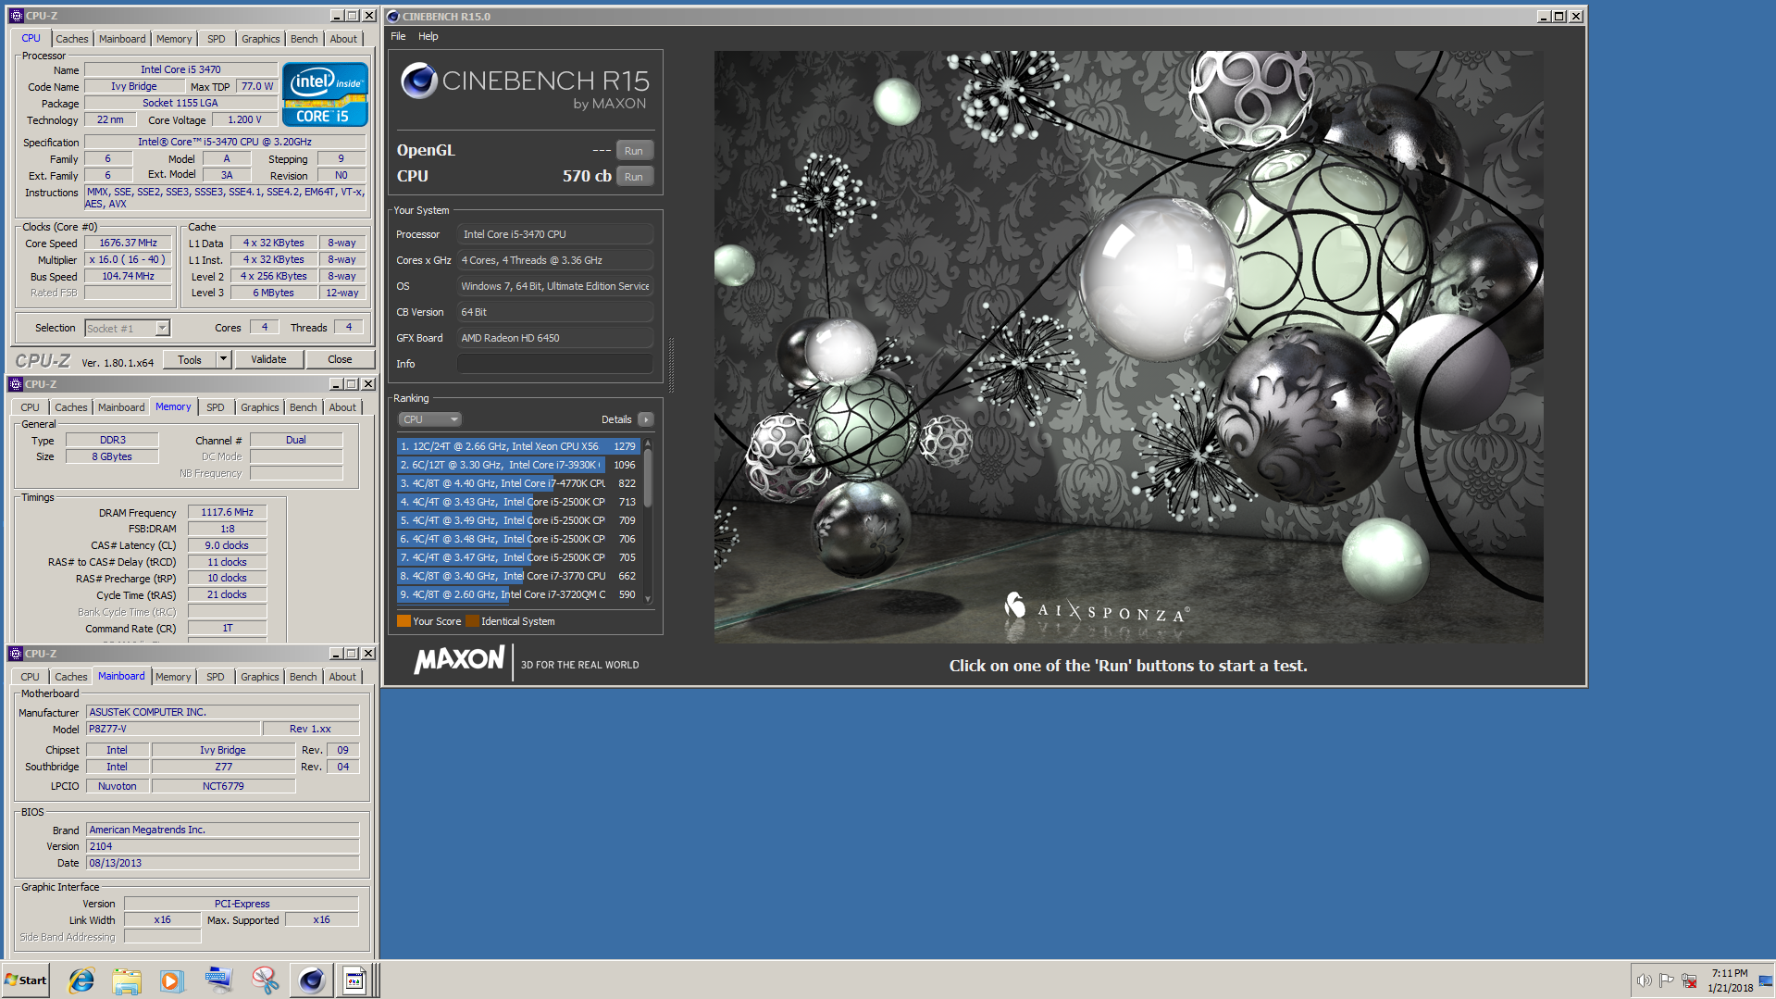Image resolution: width=1776 pixels, height=999 pixels.
Task: Click the P8Z77-V model field
Action: [x=173, y=729]
